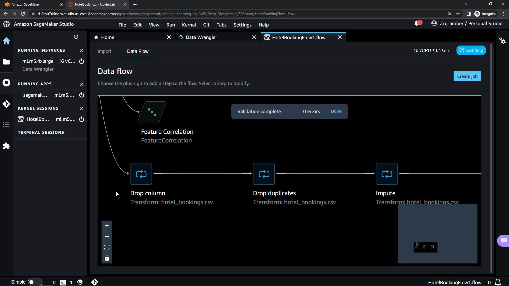The height and width of the screenshot is (286, 509).
Task: Click the flow minimap overview
Action: click(x=437, y=234)
